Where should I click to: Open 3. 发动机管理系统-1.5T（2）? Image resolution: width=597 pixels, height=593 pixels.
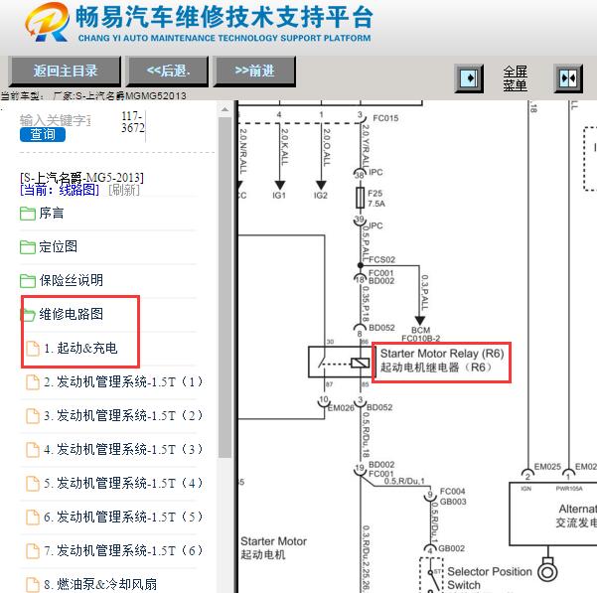122,415
